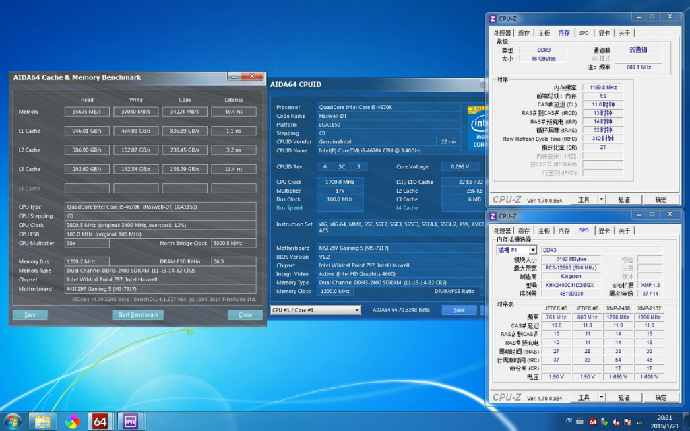
Task: Click the Memory Bus field showing 1200.2 MHz
Action: 87,262
